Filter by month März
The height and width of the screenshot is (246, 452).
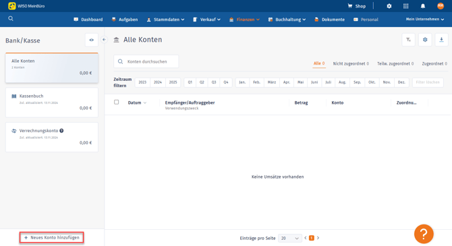(272, 82)
